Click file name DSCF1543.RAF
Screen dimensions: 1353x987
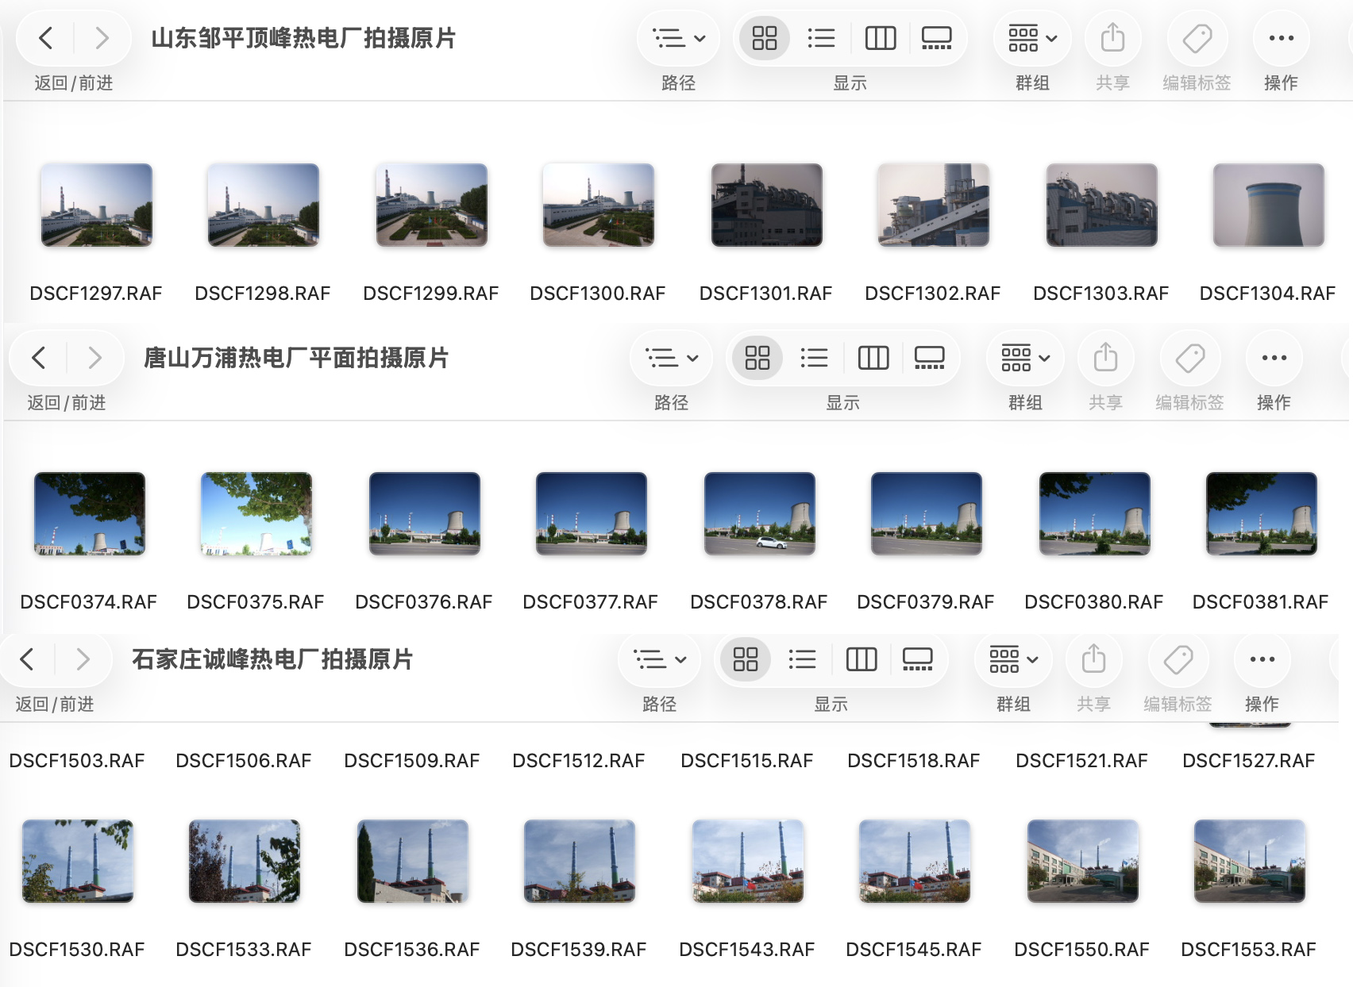coord(747,950)
